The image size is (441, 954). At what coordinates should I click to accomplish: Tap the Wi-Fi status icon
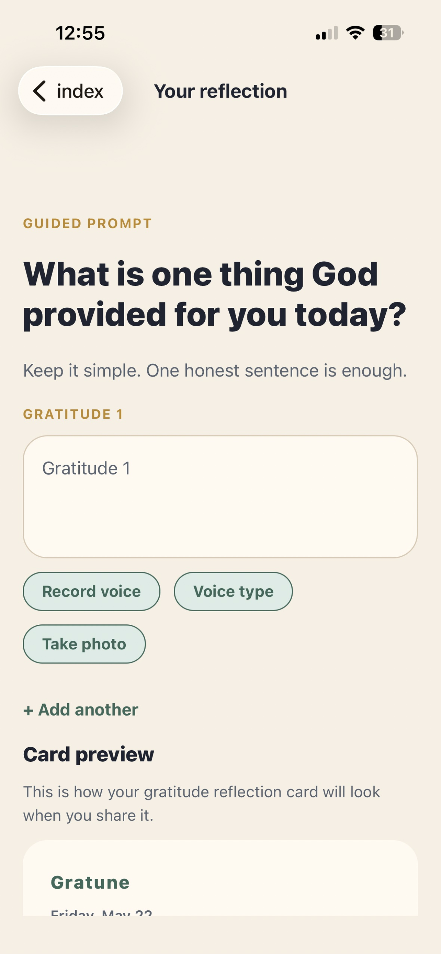[355, 33]
